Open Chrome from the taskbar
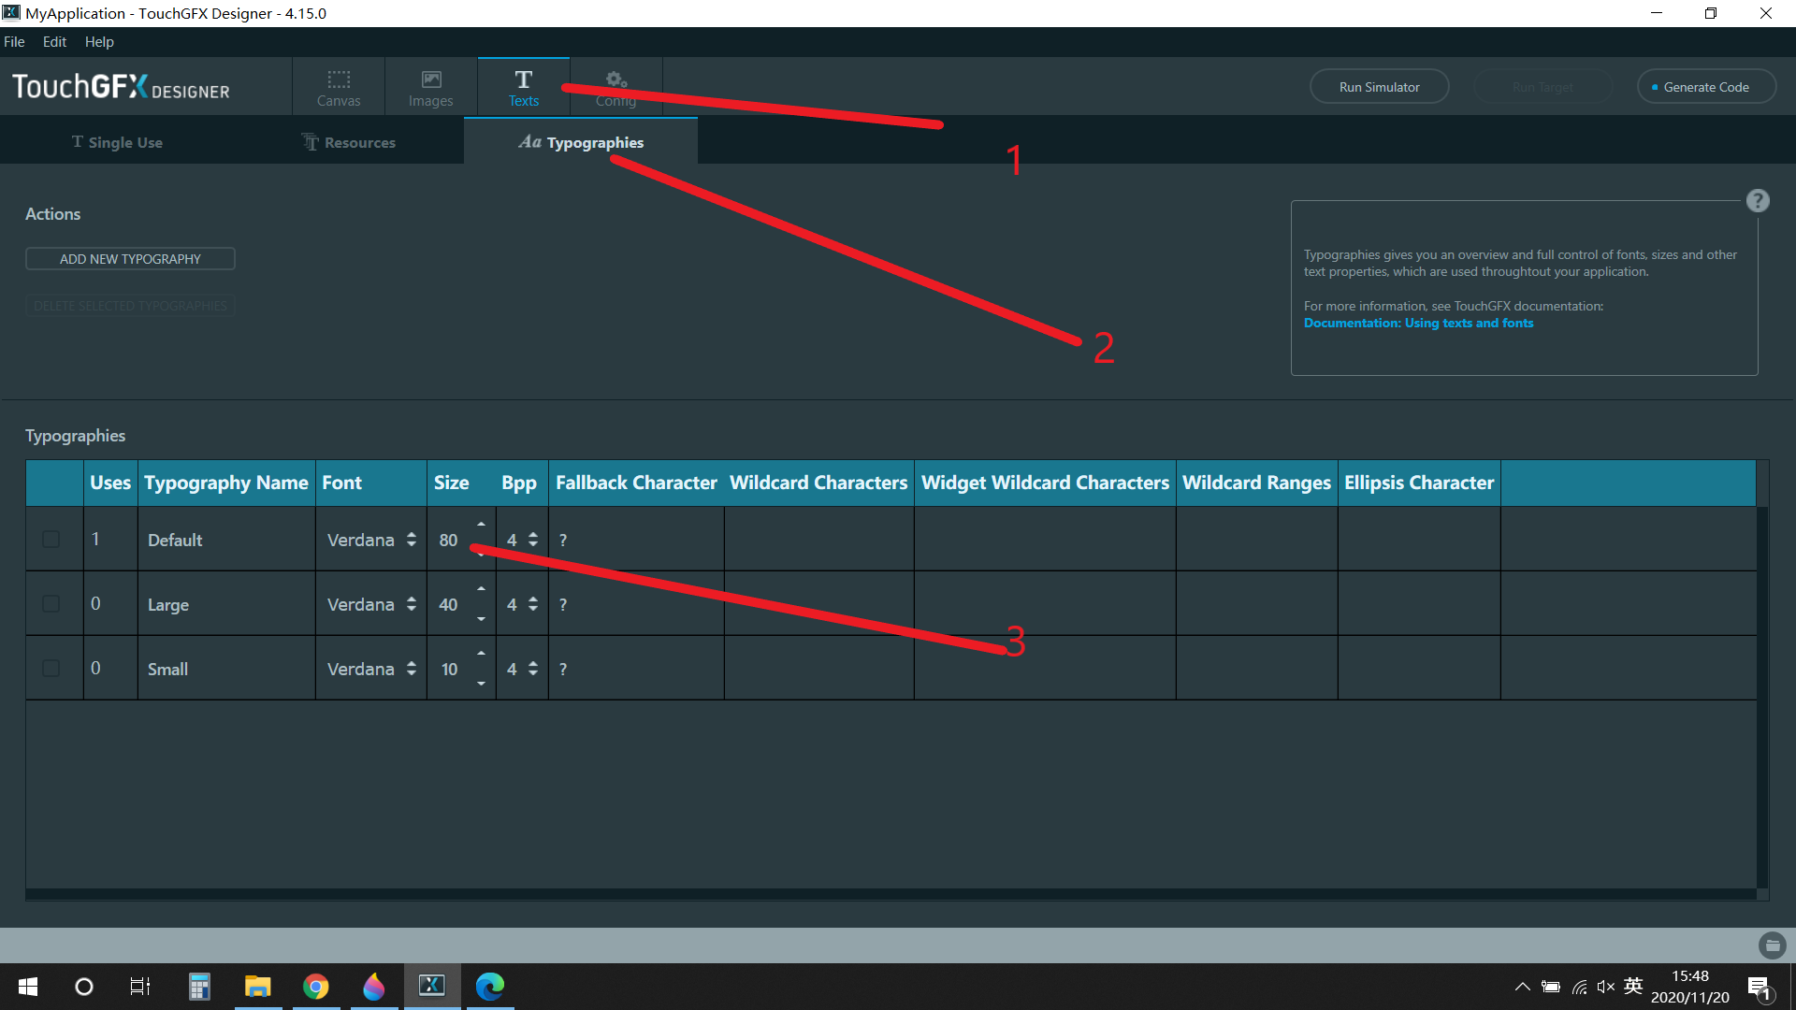This screenshot has height=1010, width=1796. tap(316, 987)
